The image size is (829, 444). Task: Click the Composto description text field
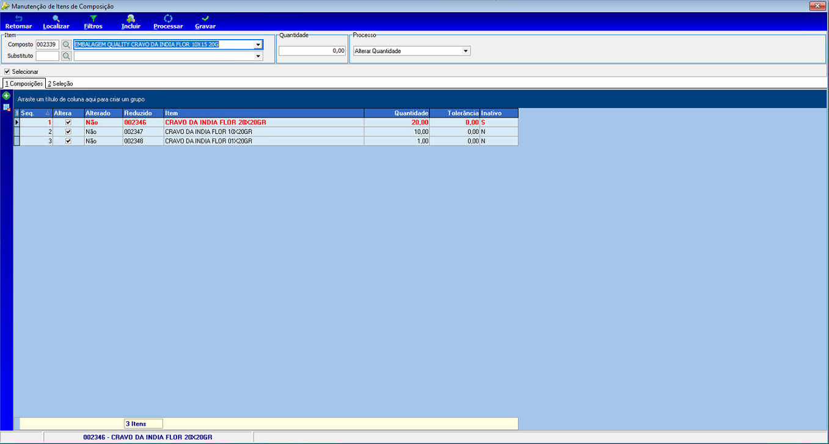[x=164, y=45]
